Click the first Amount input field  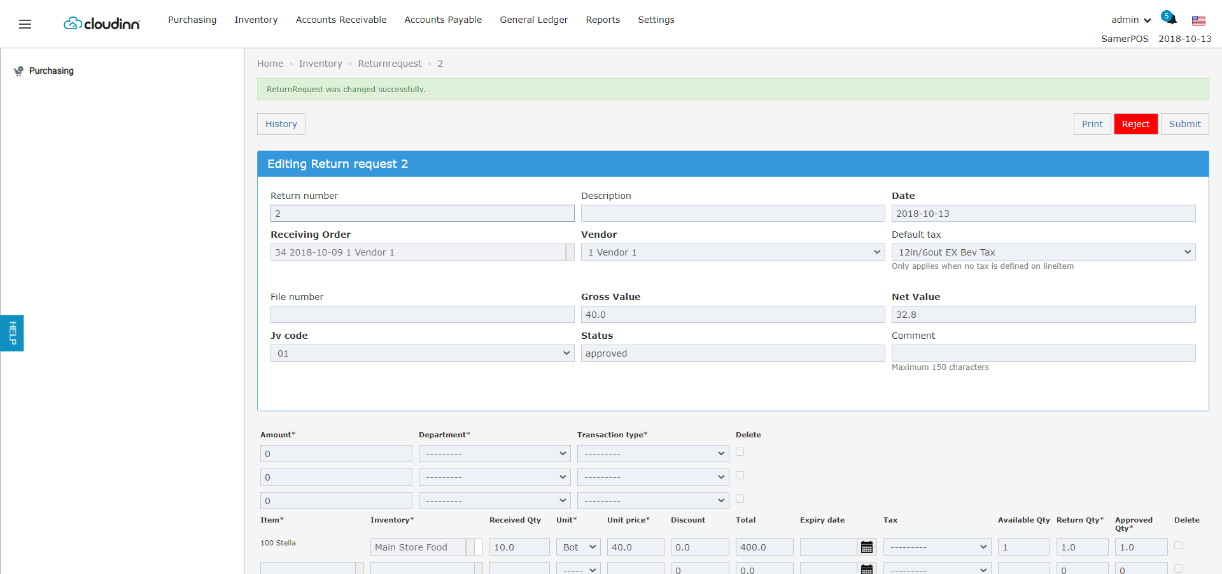[x=336, y=454]
